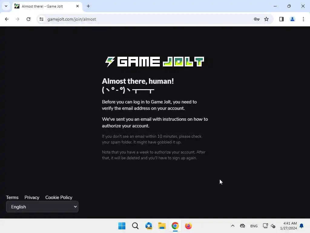This screenshot has height=233, width=310.
Task: Close the Almost there! Game Jolt tab
Action: tap(77, 6)
